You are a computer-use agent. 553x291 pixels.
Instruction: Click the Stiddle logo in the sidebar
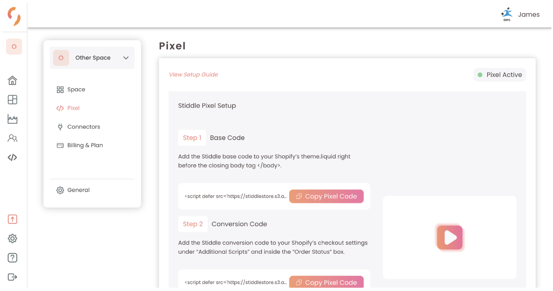pyautogui.click(x=14, y=16)
